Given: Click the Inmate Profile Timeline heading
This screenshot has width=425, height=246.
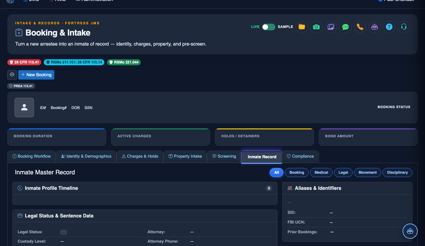Looking at the screenshot, I should (51, 188).
